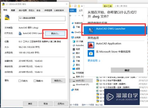This screenshot has width=148, height=108.
Task: Click 取消 in Properties dialog
Action: pyautogui.click(x=46, y=104)
